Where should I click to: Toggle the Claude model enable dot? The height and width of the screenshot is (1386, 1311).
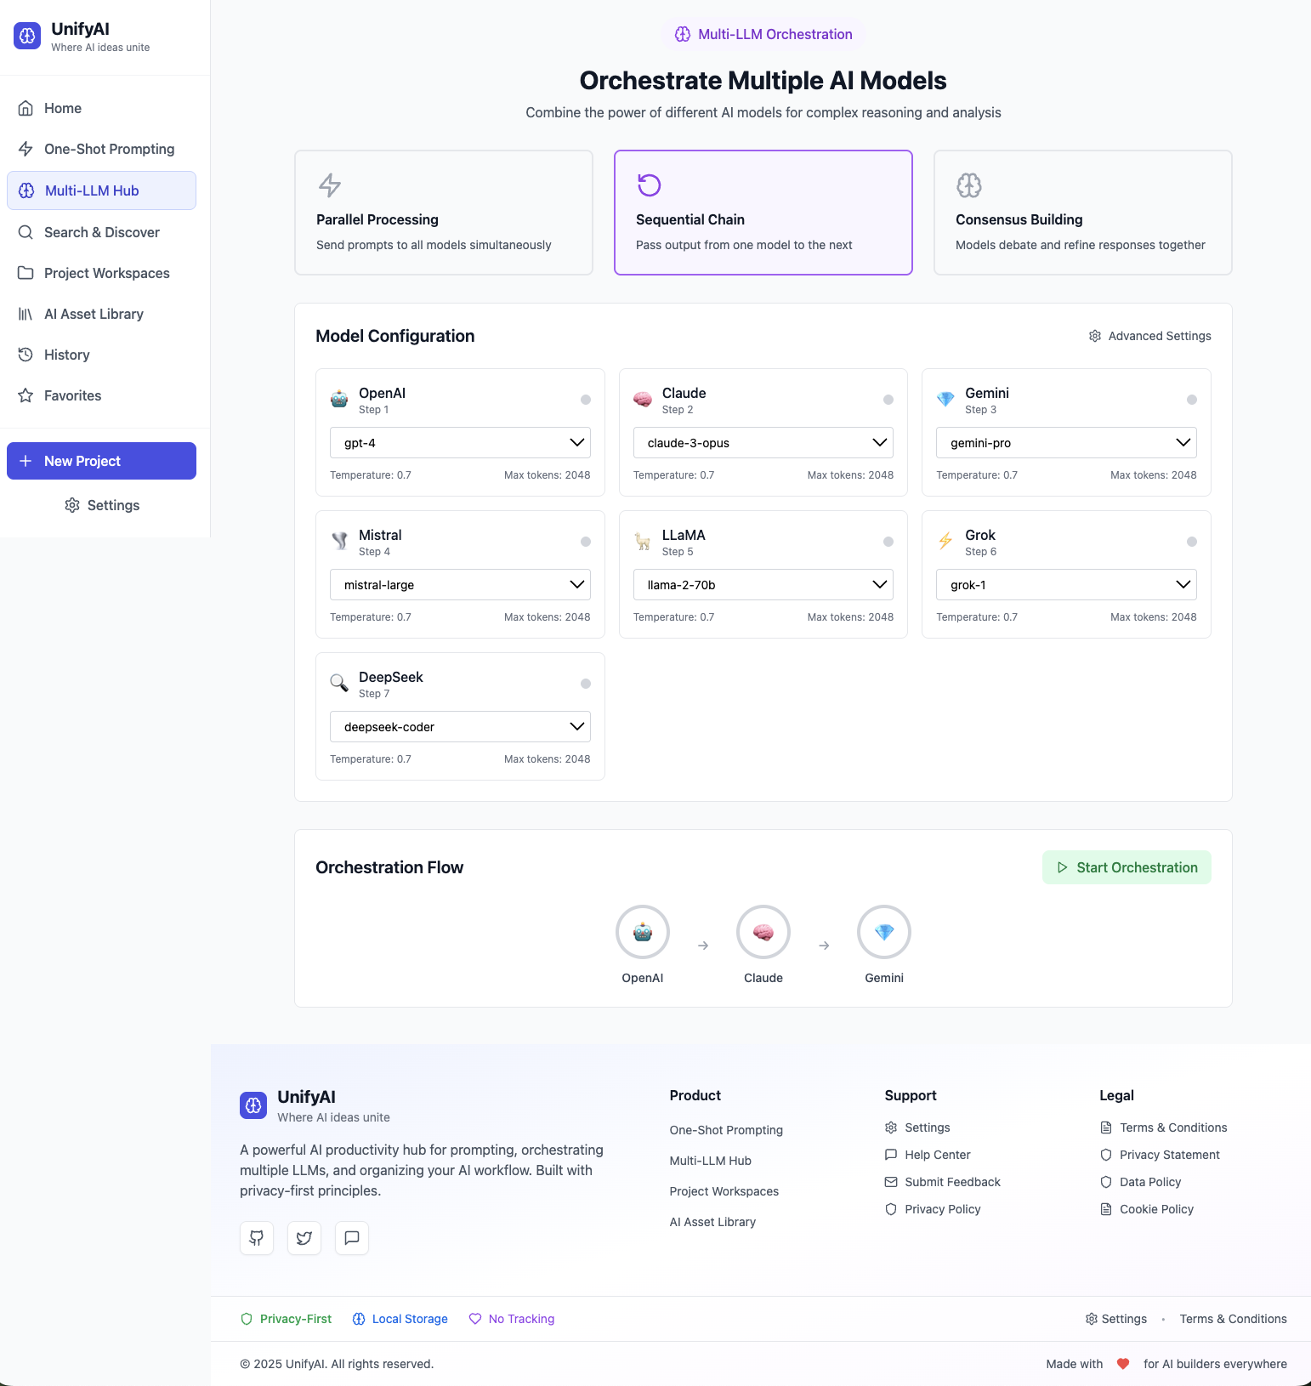(888, 400)
